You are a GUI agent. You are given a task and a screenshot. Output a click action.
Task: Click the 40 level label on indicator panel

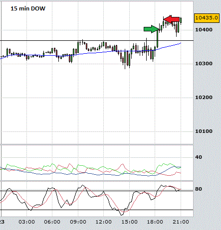(x=199, y=157)
